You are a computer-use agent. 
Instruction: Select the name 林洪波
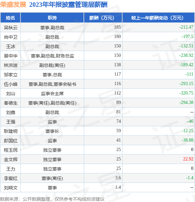point(11,65)
